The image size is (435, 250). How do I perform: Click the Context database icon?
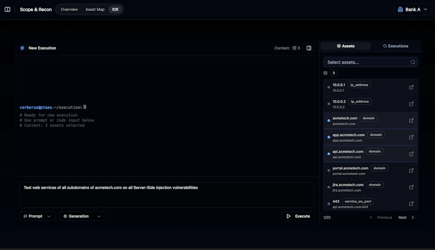(294, 48)
